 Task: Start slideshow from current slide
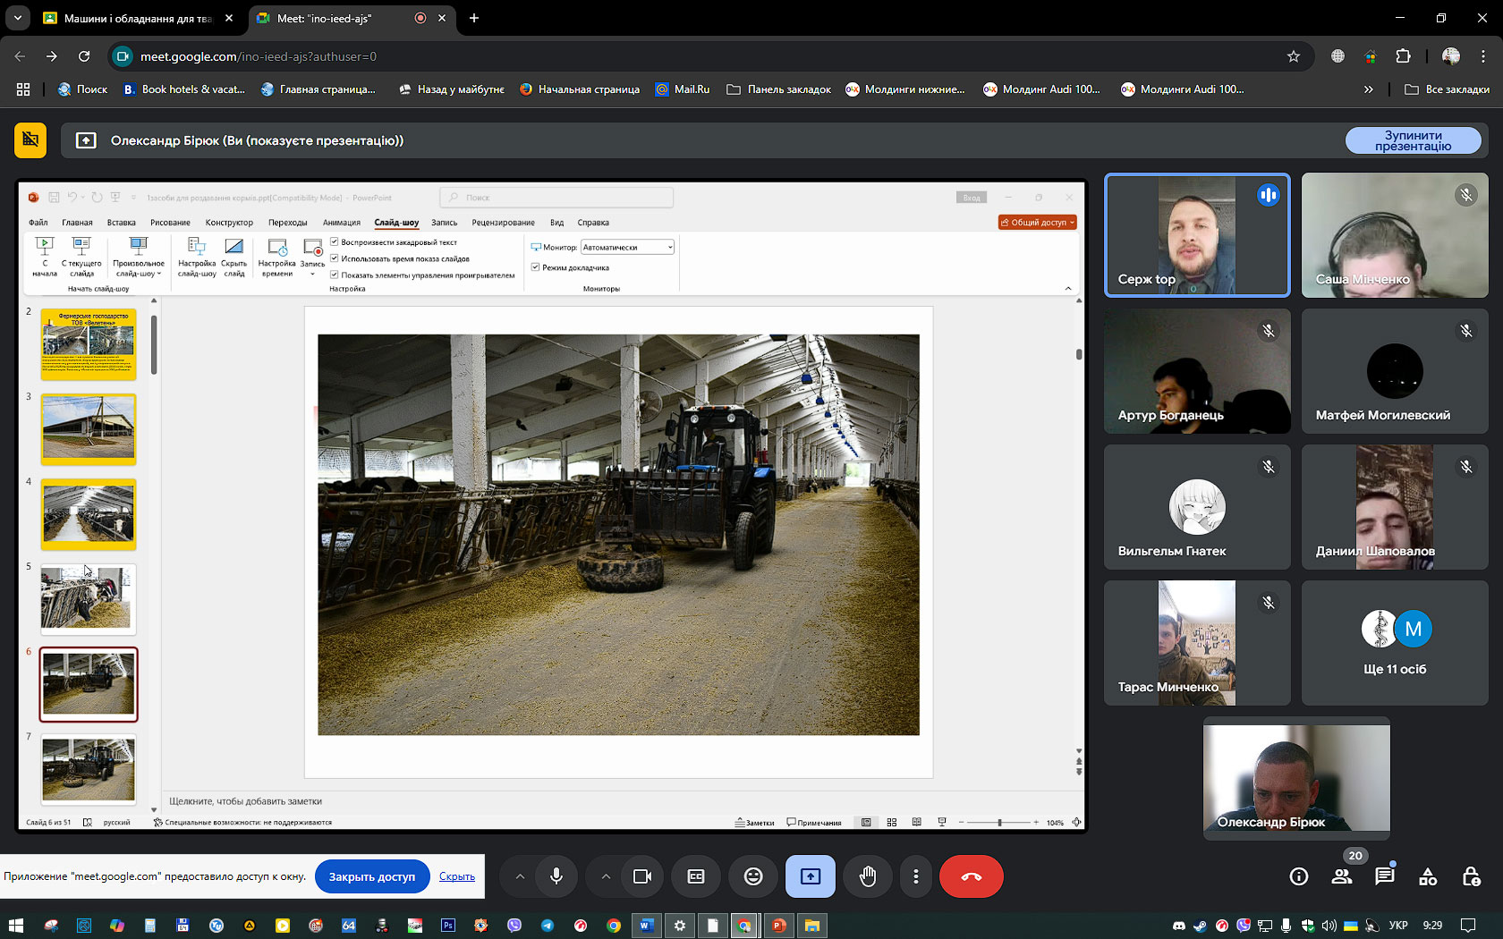[x=81, y=257]
